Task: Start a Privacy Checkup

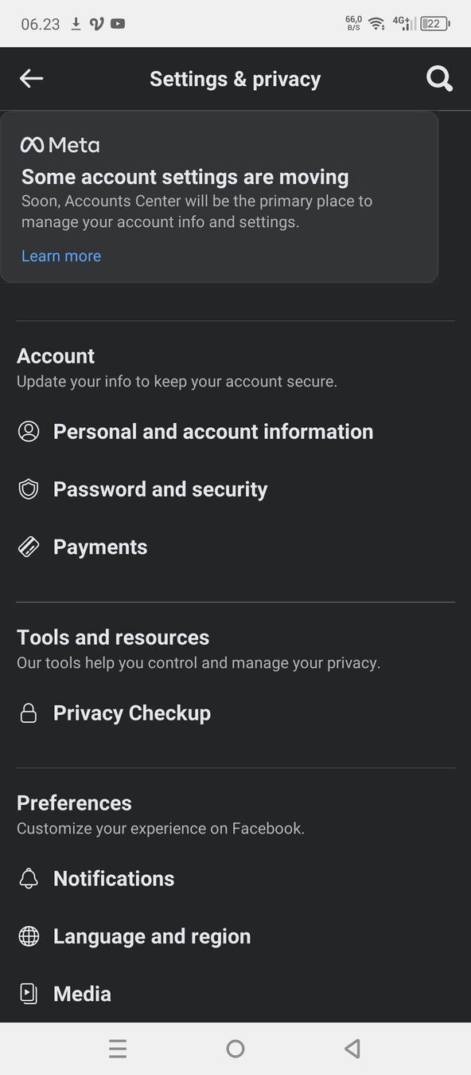Action: (132, 712)
